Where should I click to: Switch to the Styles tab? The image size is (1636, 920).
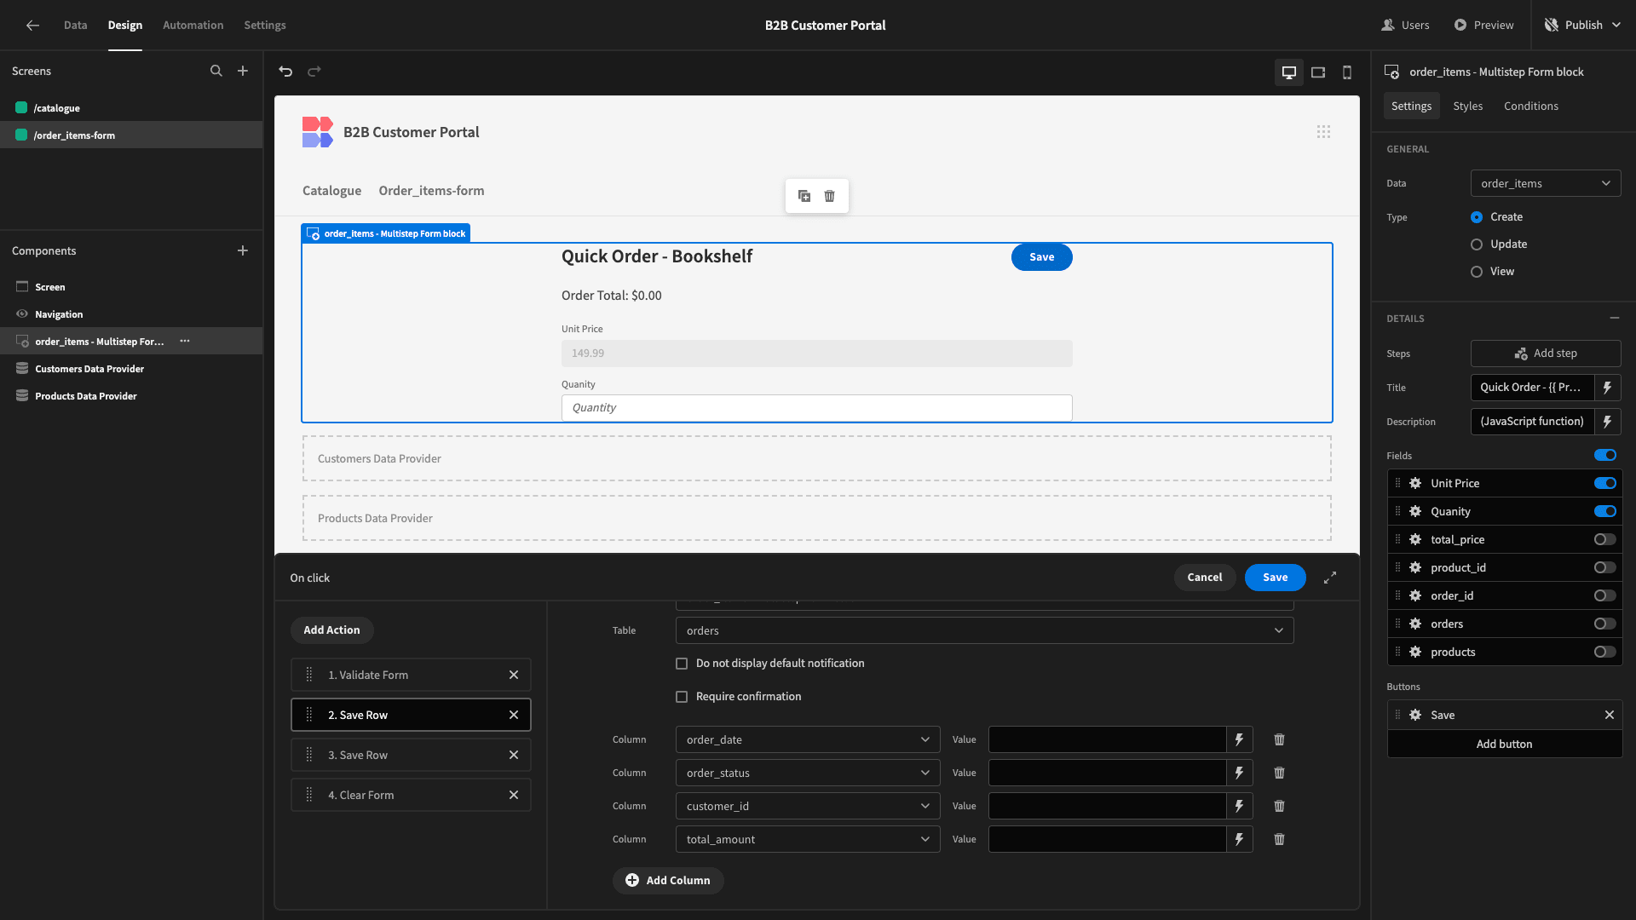[x=1467, y=106]
